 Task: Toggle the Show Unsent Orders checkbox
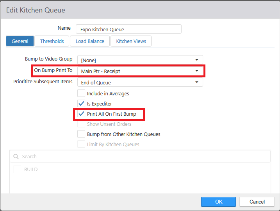coord(81,124)
